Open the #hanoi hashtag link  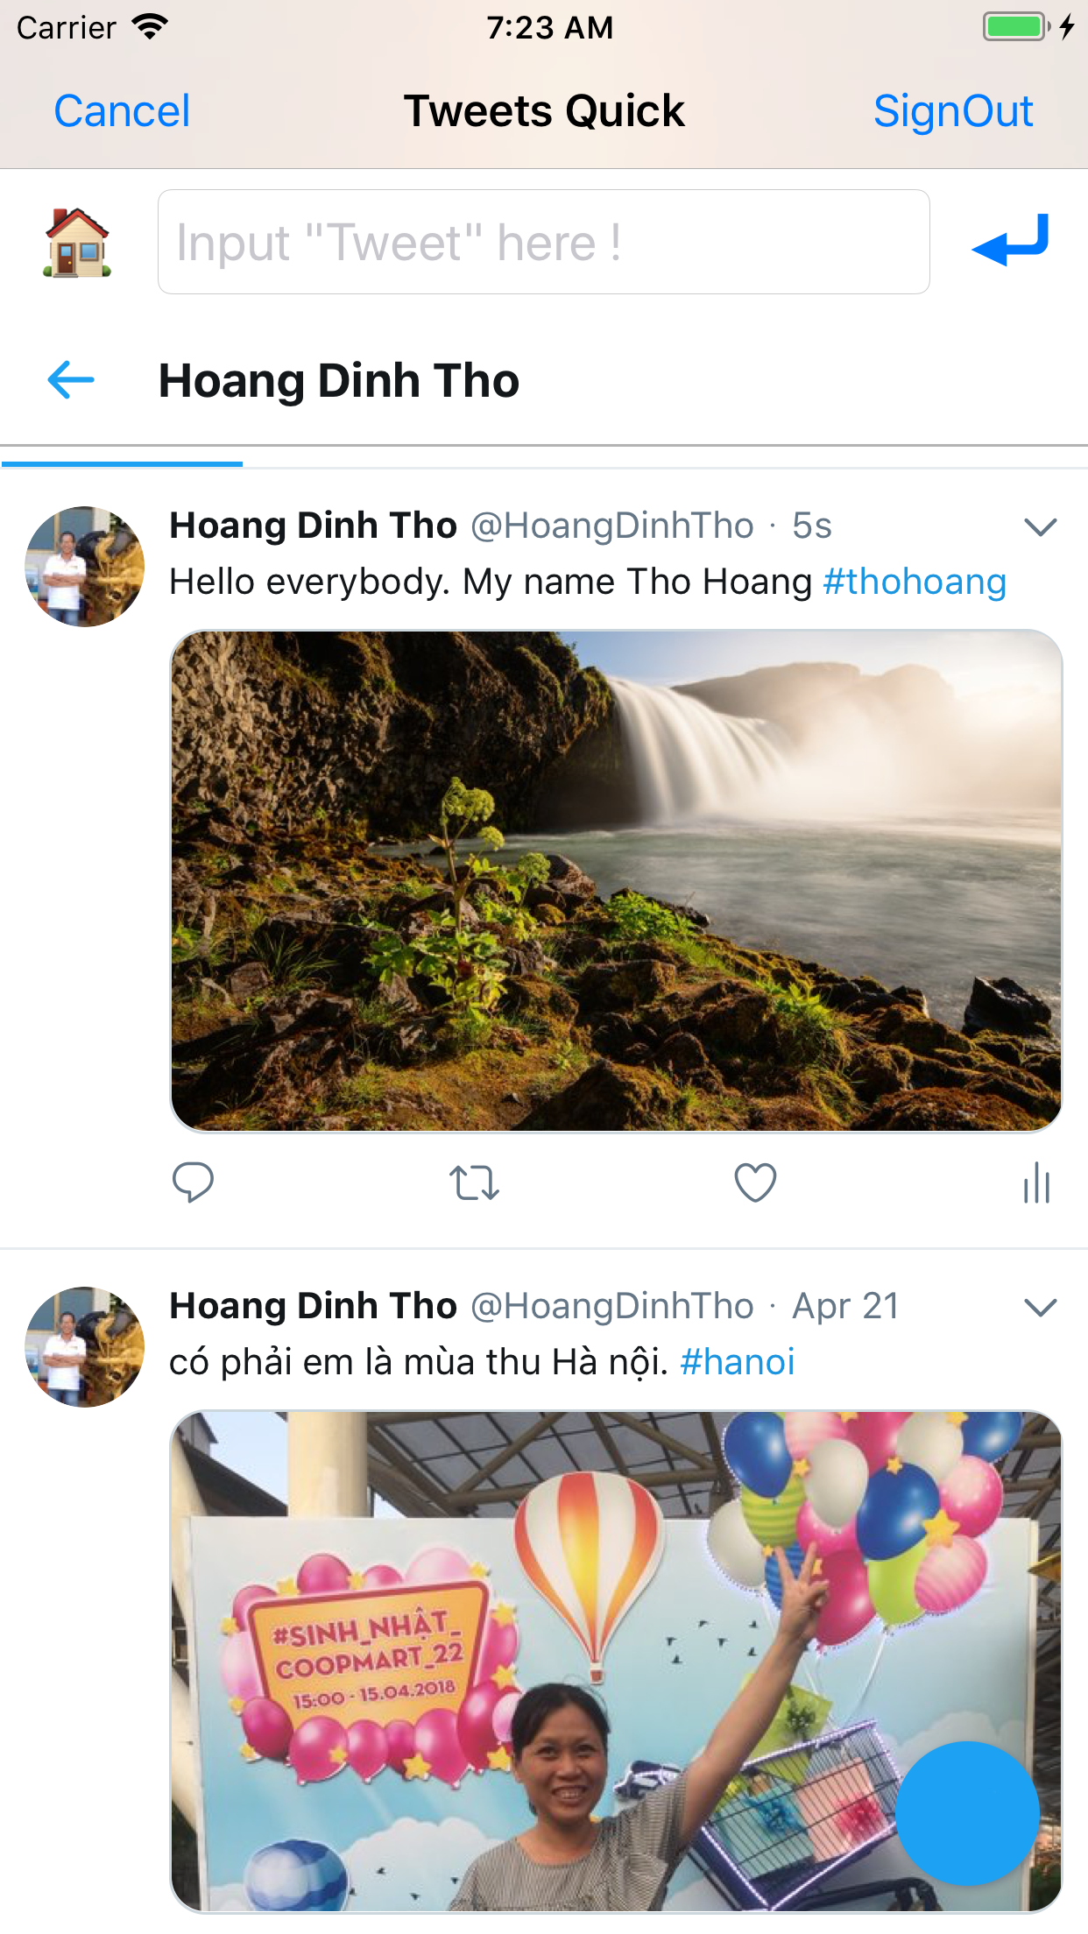tap(737, 1363)
